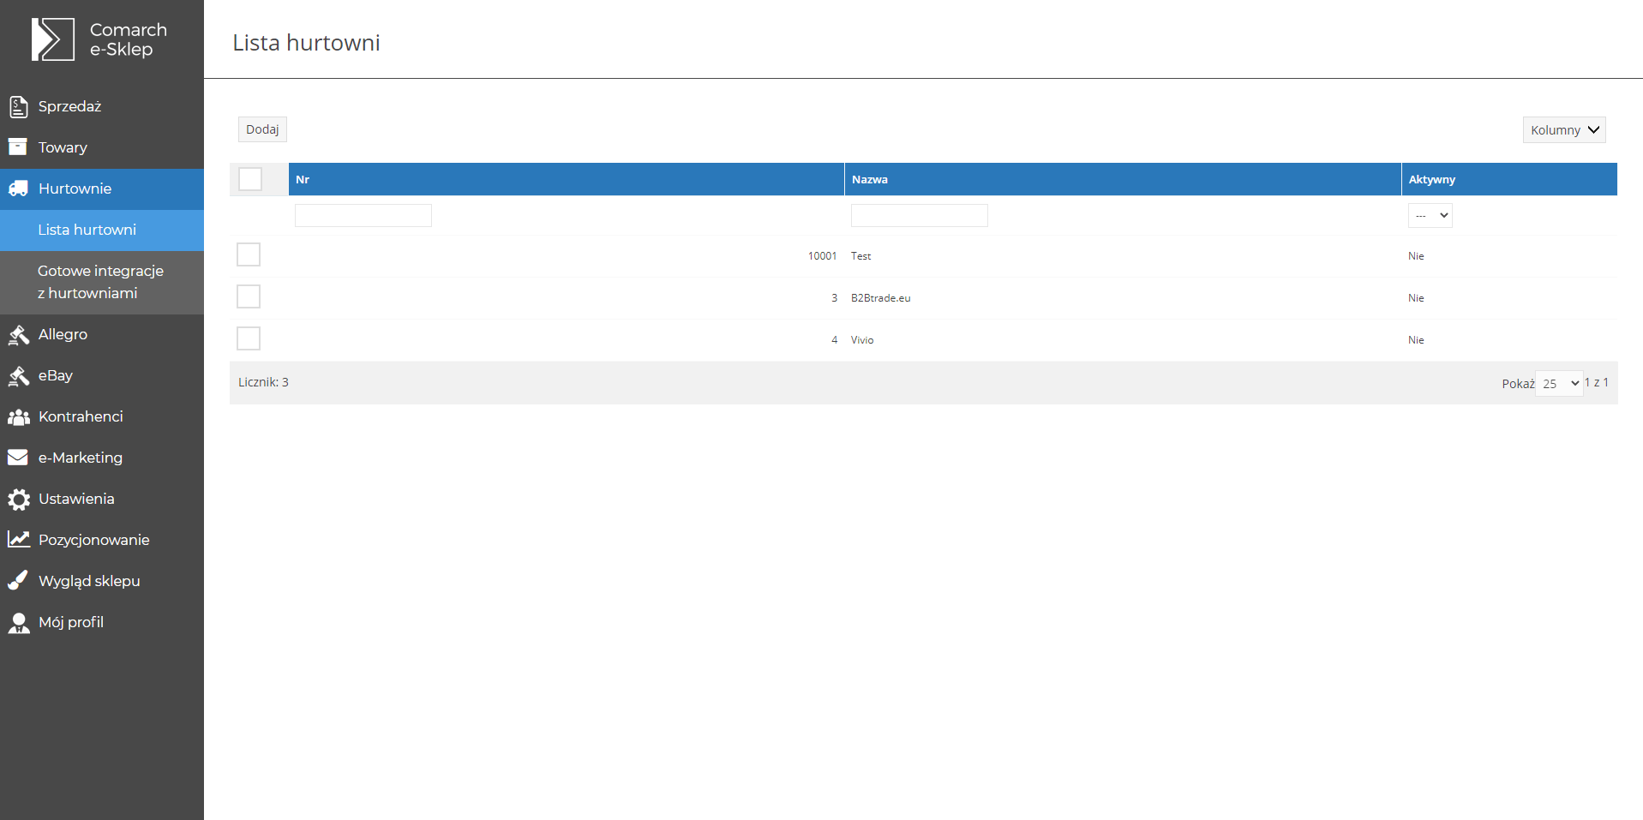Toggle the select-all header checkbox
Screen dimensions: 1643x820
point(250,179)
